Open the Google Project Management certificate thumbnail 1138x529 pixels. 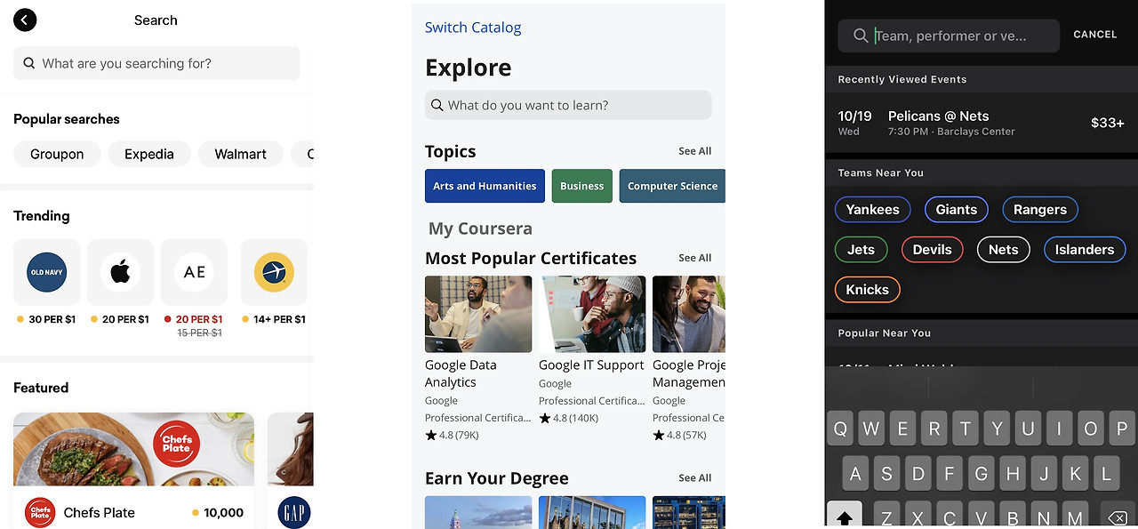click(x=689, y=314)
